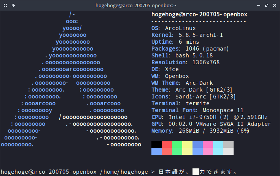Click the CPU value Intel i7-9750H

point(192,117)
